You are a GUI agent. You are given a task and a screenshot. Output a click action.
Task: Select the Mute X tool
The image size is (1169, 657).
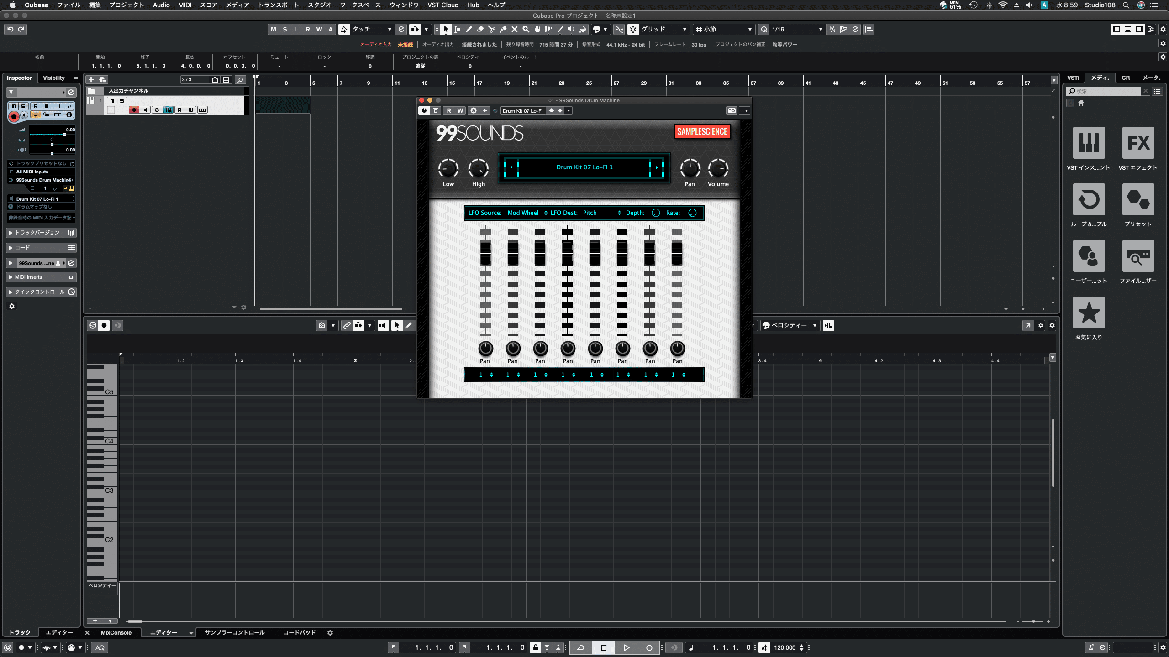514,29
